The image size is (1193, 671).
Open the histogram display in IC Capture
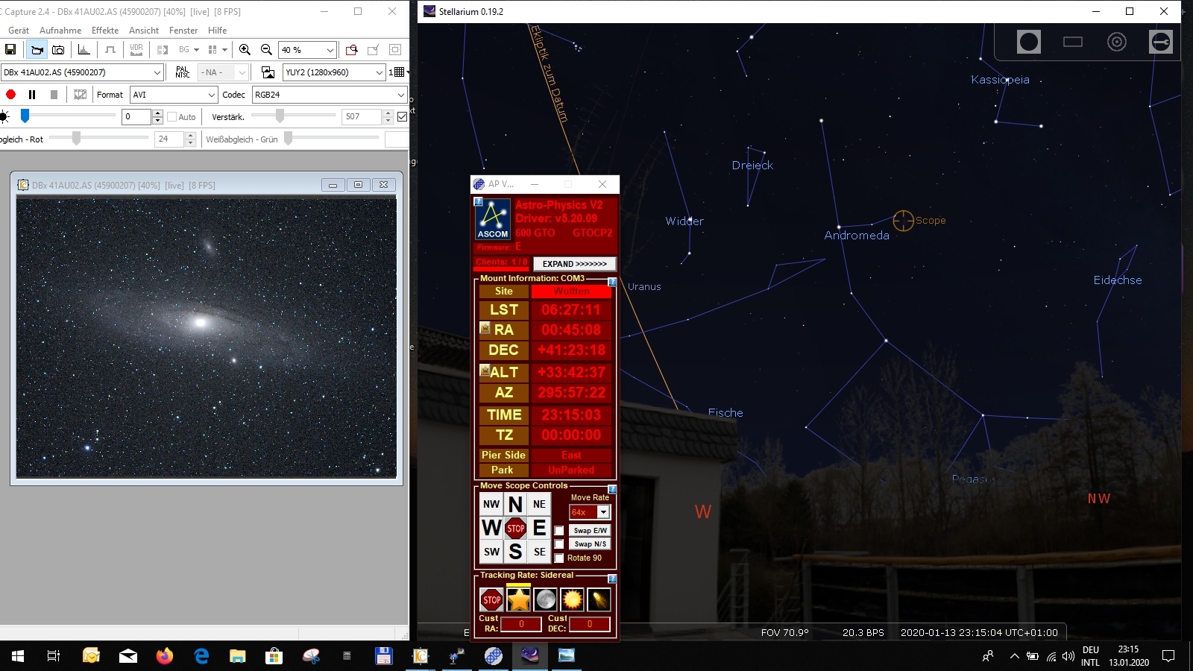click(x=84, y=50)
